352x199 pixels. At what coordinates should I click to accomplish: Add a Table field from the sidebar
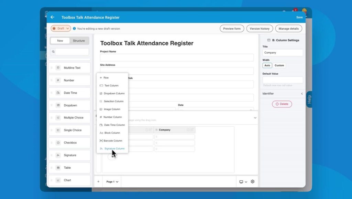pos(69,168)
